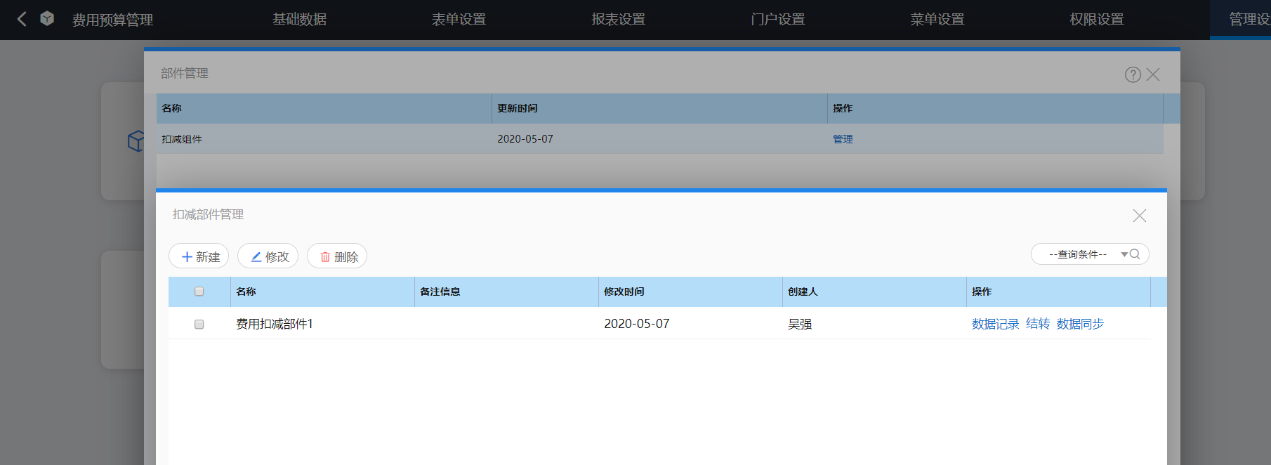Click 结转 link for 费用扣减部件1

click(x=1038, y=324)
